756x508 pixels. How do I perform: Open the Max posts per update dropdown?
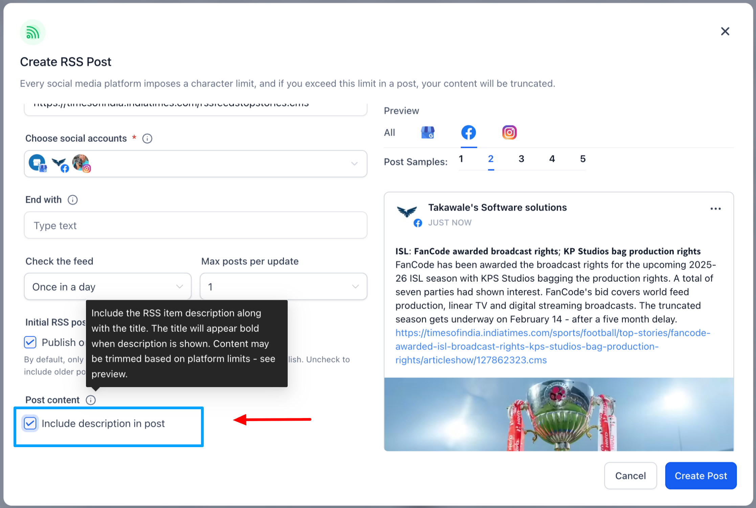point(283,286)
